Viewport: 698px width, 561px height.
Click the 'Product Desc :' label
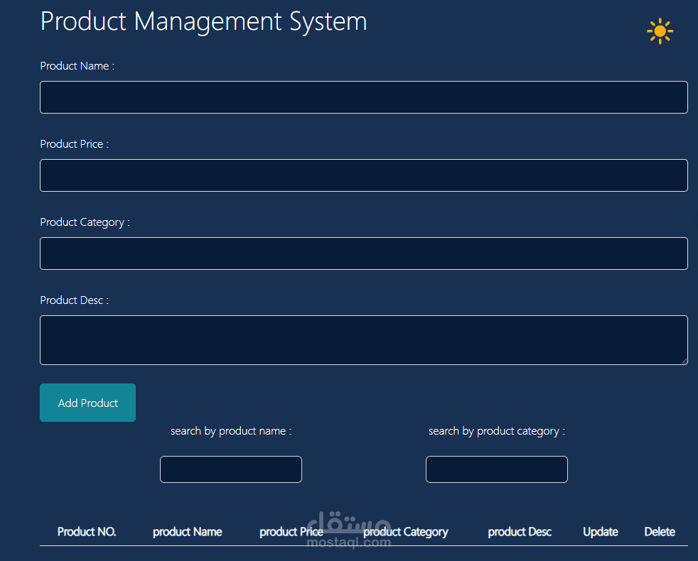(75, 300)
